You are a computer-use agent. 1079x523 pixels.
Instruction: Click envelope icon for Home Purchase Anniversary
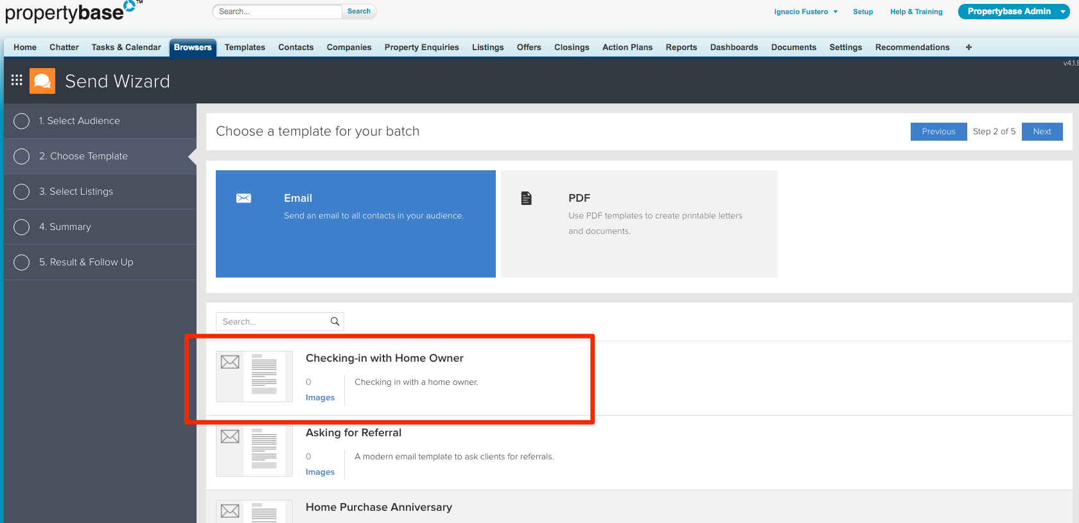point(230,511)
